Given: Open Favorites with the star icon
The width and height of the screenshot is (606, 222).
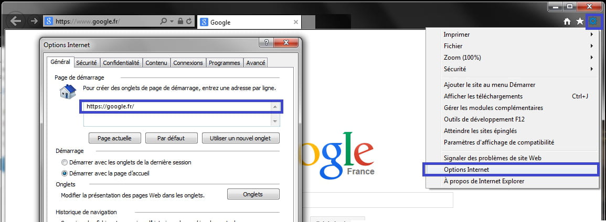Looking at the screenshot, I should click(x=580, y=21).
